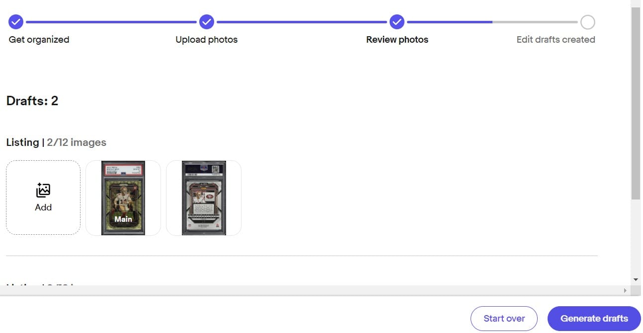
Task: Click the Upload photos step label
Action: [206, 40]
